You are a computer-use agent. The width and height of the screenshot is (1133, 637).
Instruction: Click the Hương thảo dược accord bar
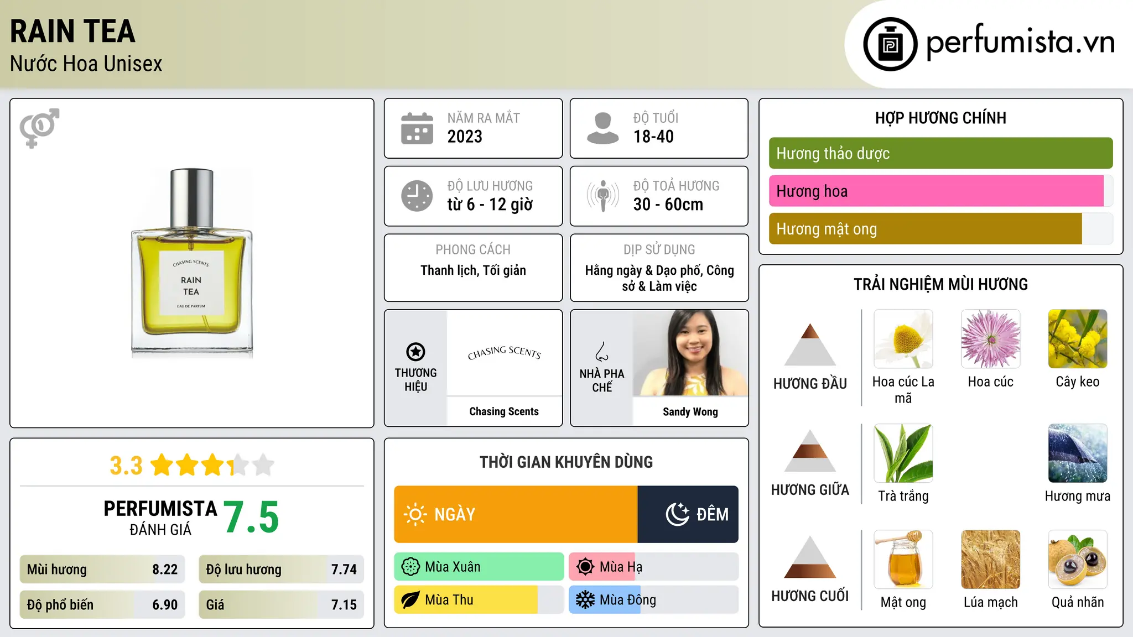940,153
